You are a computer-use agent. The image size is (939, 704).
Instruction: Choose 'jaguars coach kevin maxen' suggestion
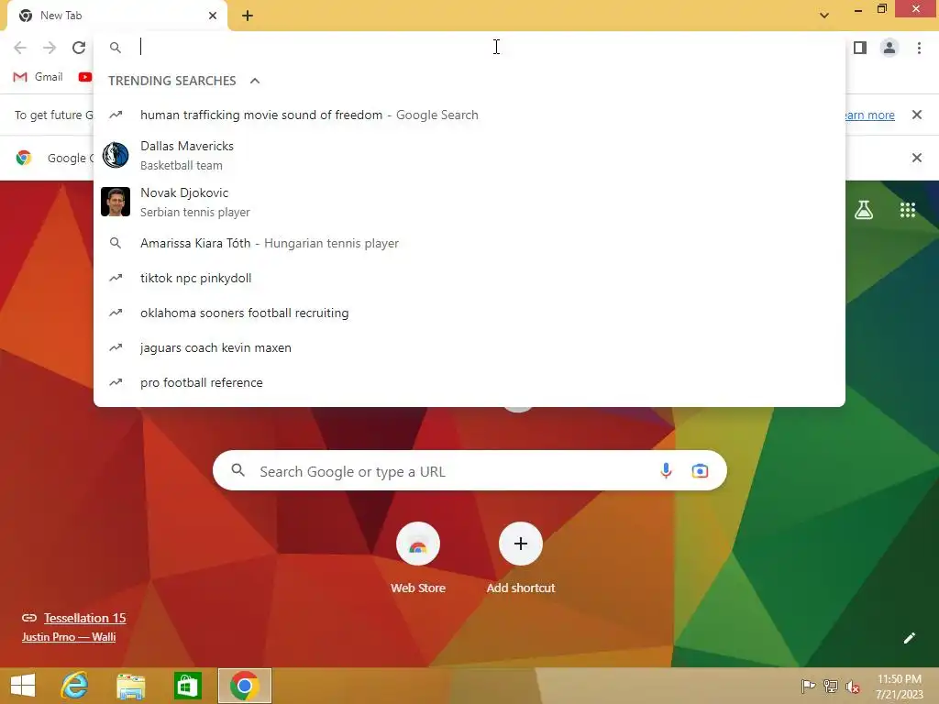point(469,347)
